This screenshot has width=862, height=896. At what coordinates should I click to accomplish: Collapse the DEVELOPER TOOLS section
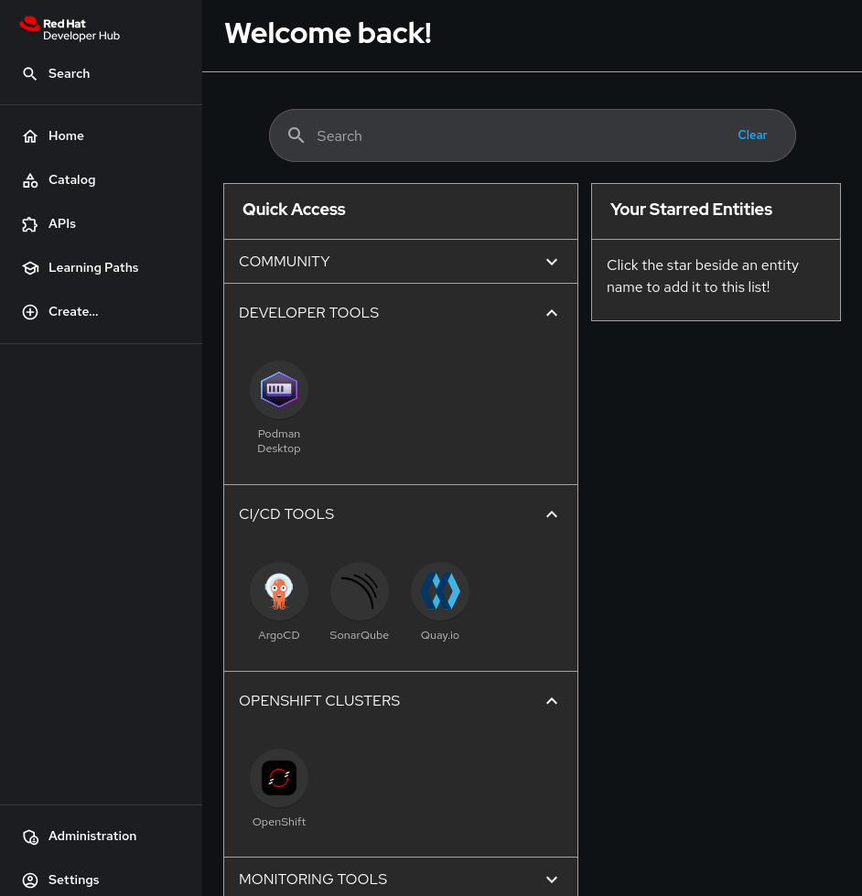(552, 313)
